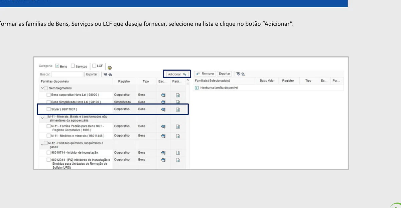Click the Adicionar button

tap(177, 74)
